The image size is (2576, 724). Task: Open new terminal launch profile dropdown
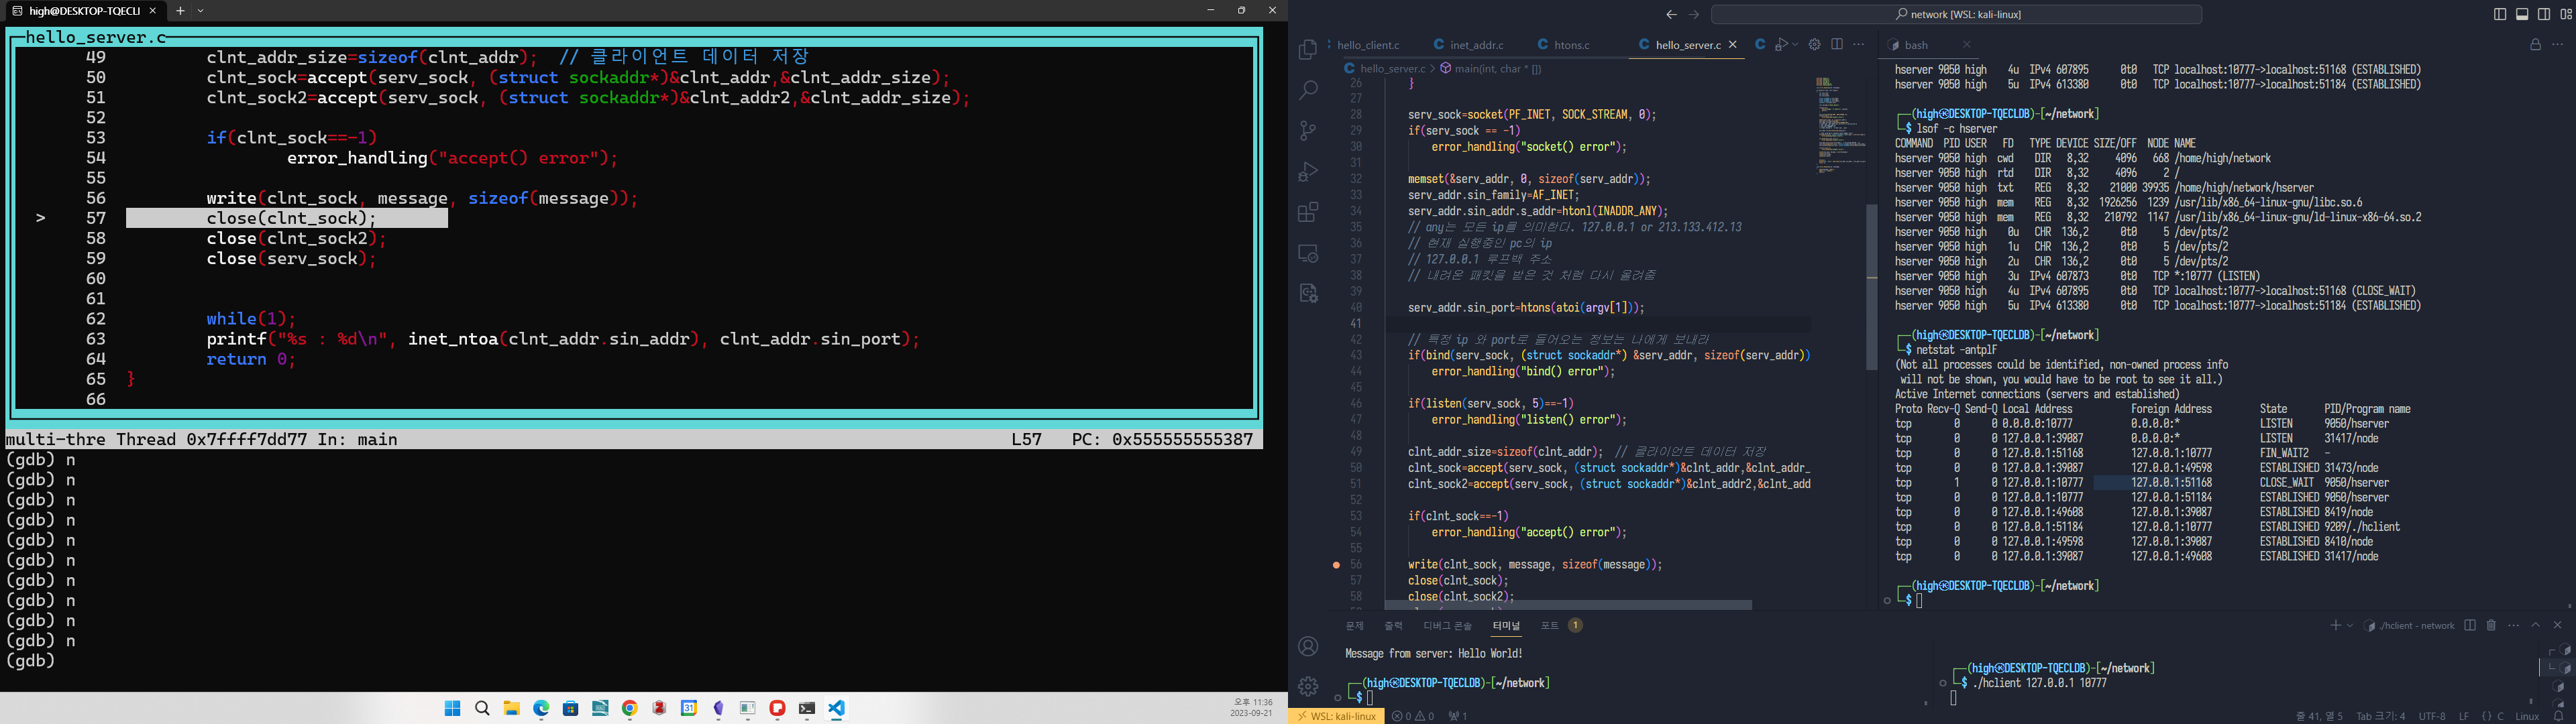pos(2350,625)
